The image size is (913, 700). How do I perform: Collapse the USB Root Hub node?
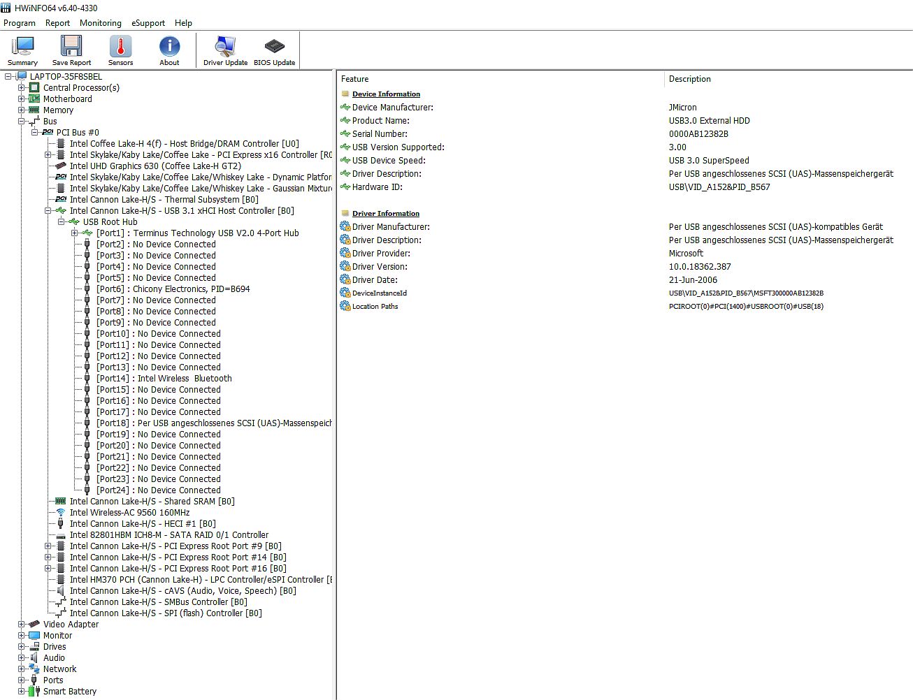pyautogui.click(x=62, y=222)
